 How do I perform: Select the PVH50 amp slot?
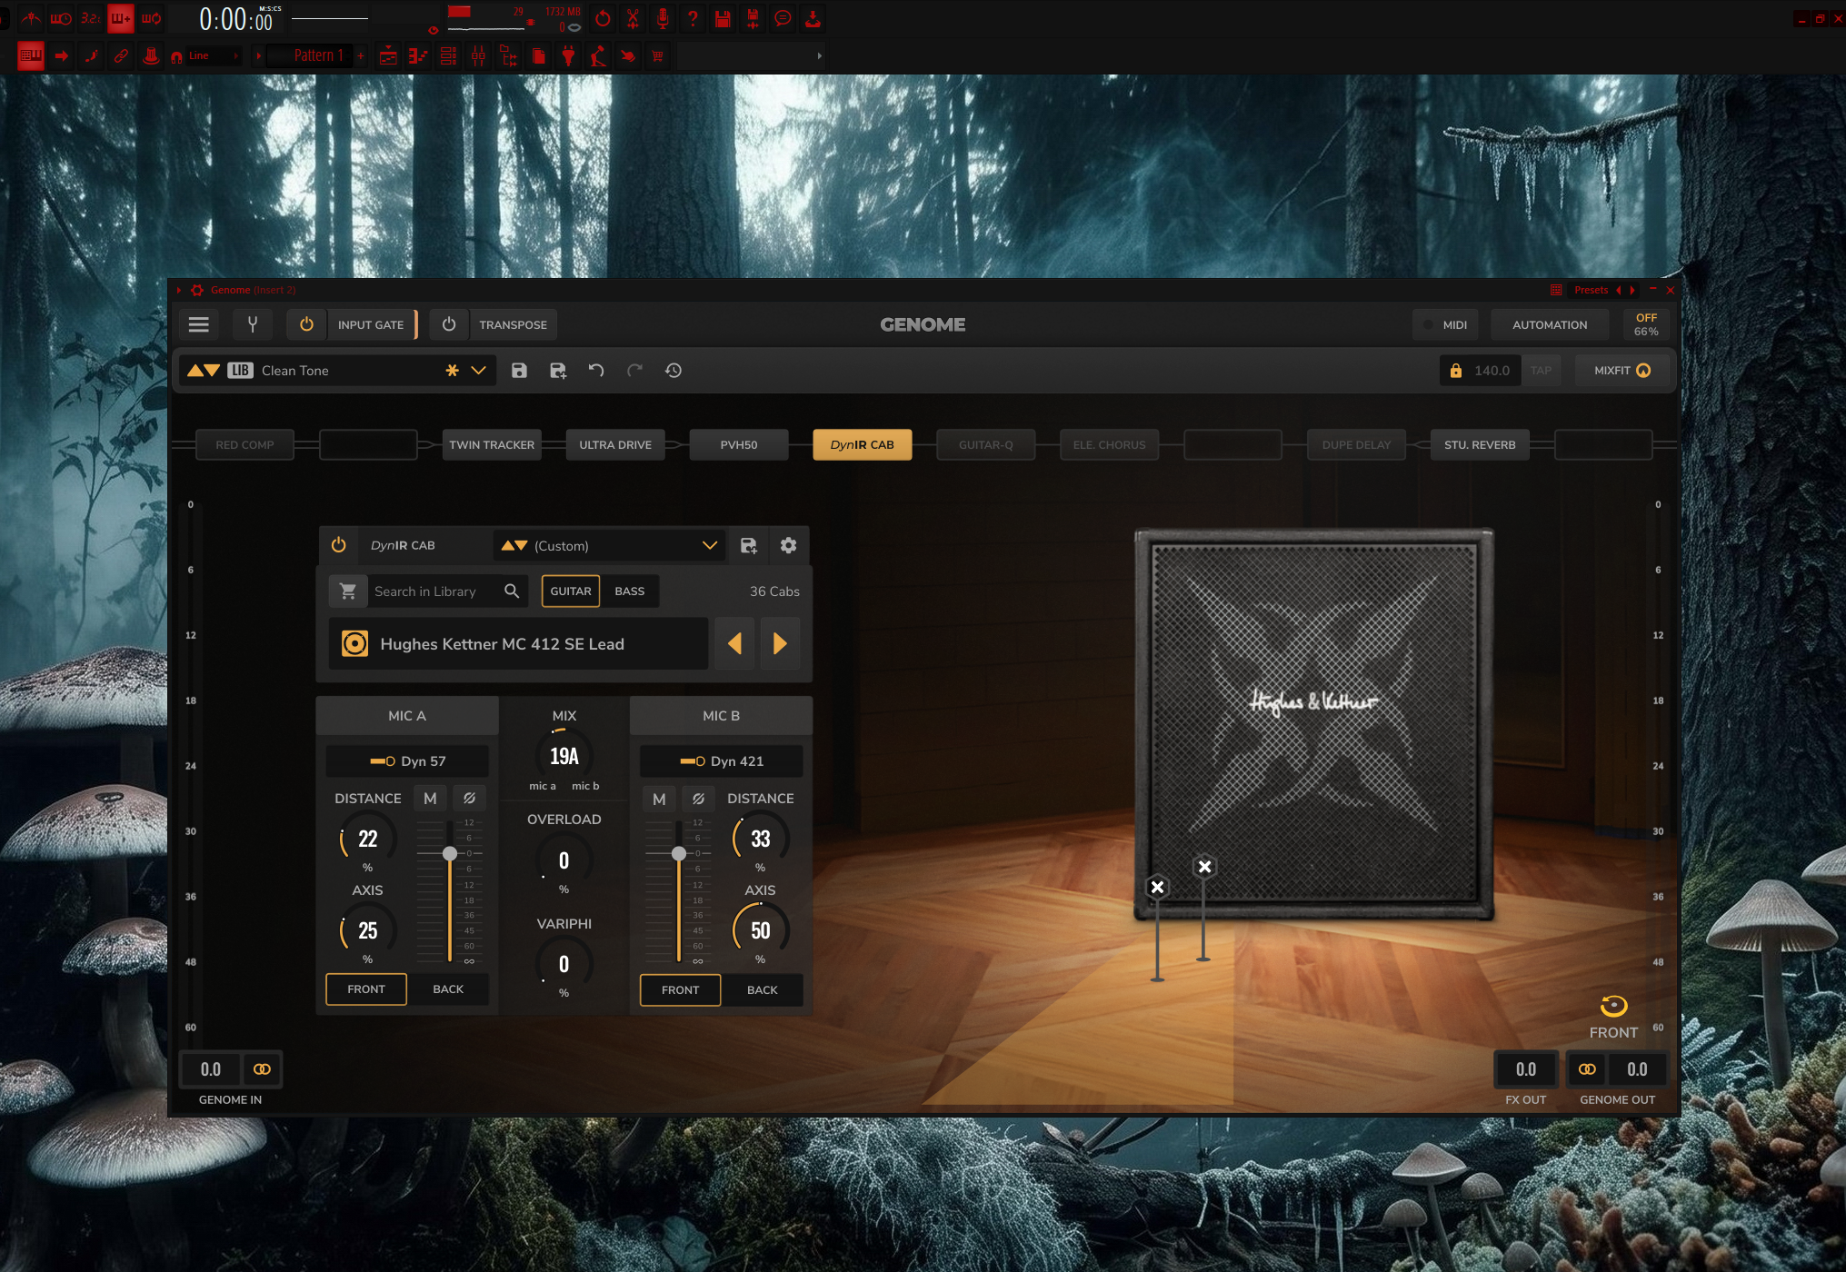(739, 445)
